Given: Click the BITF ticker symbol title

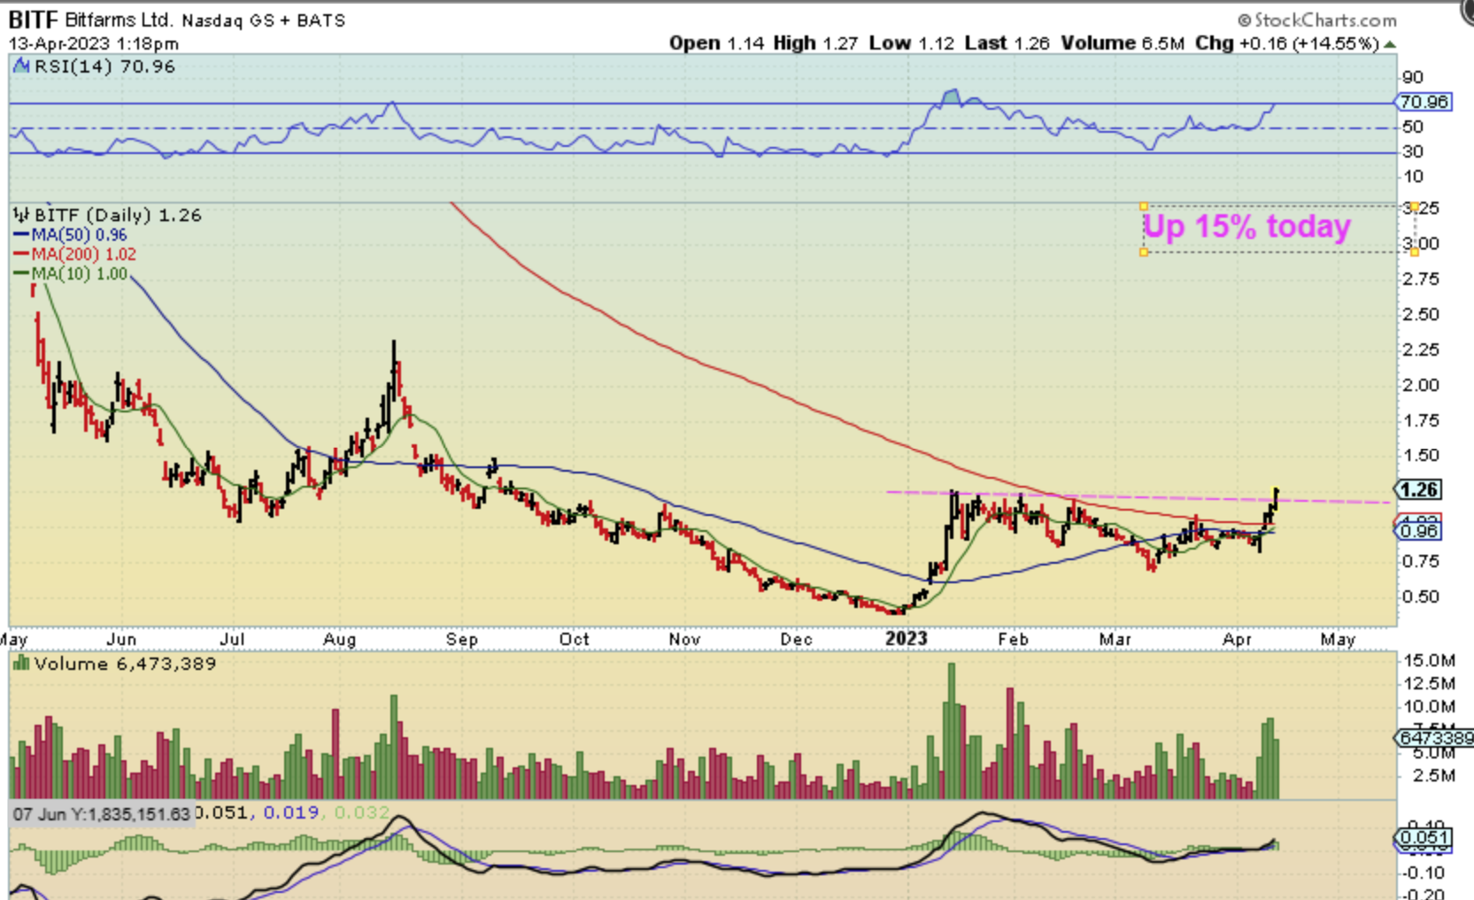Looking at the screenshot, I should [x=33, y=19].
